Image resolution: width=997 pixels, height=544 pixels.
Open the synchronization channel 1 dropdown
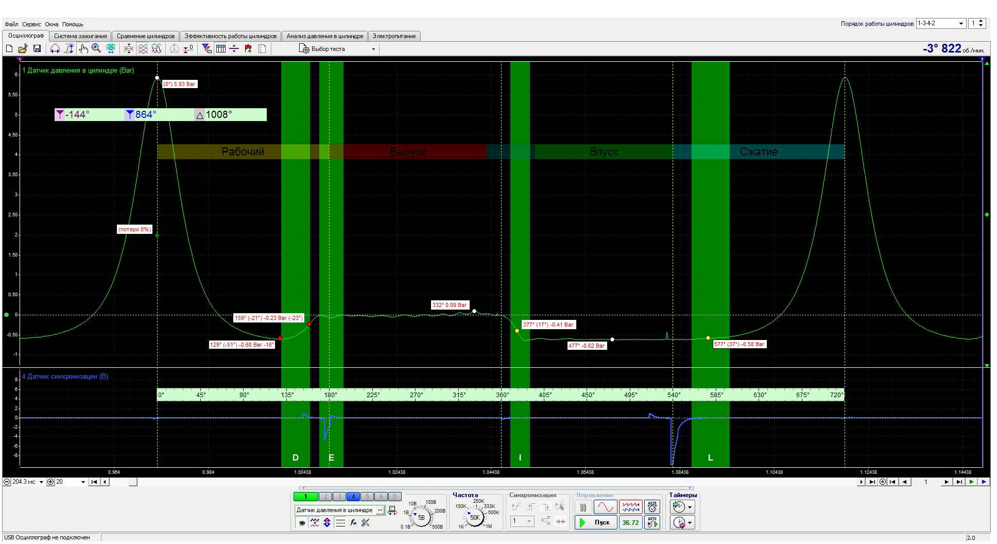pos(522,521)
